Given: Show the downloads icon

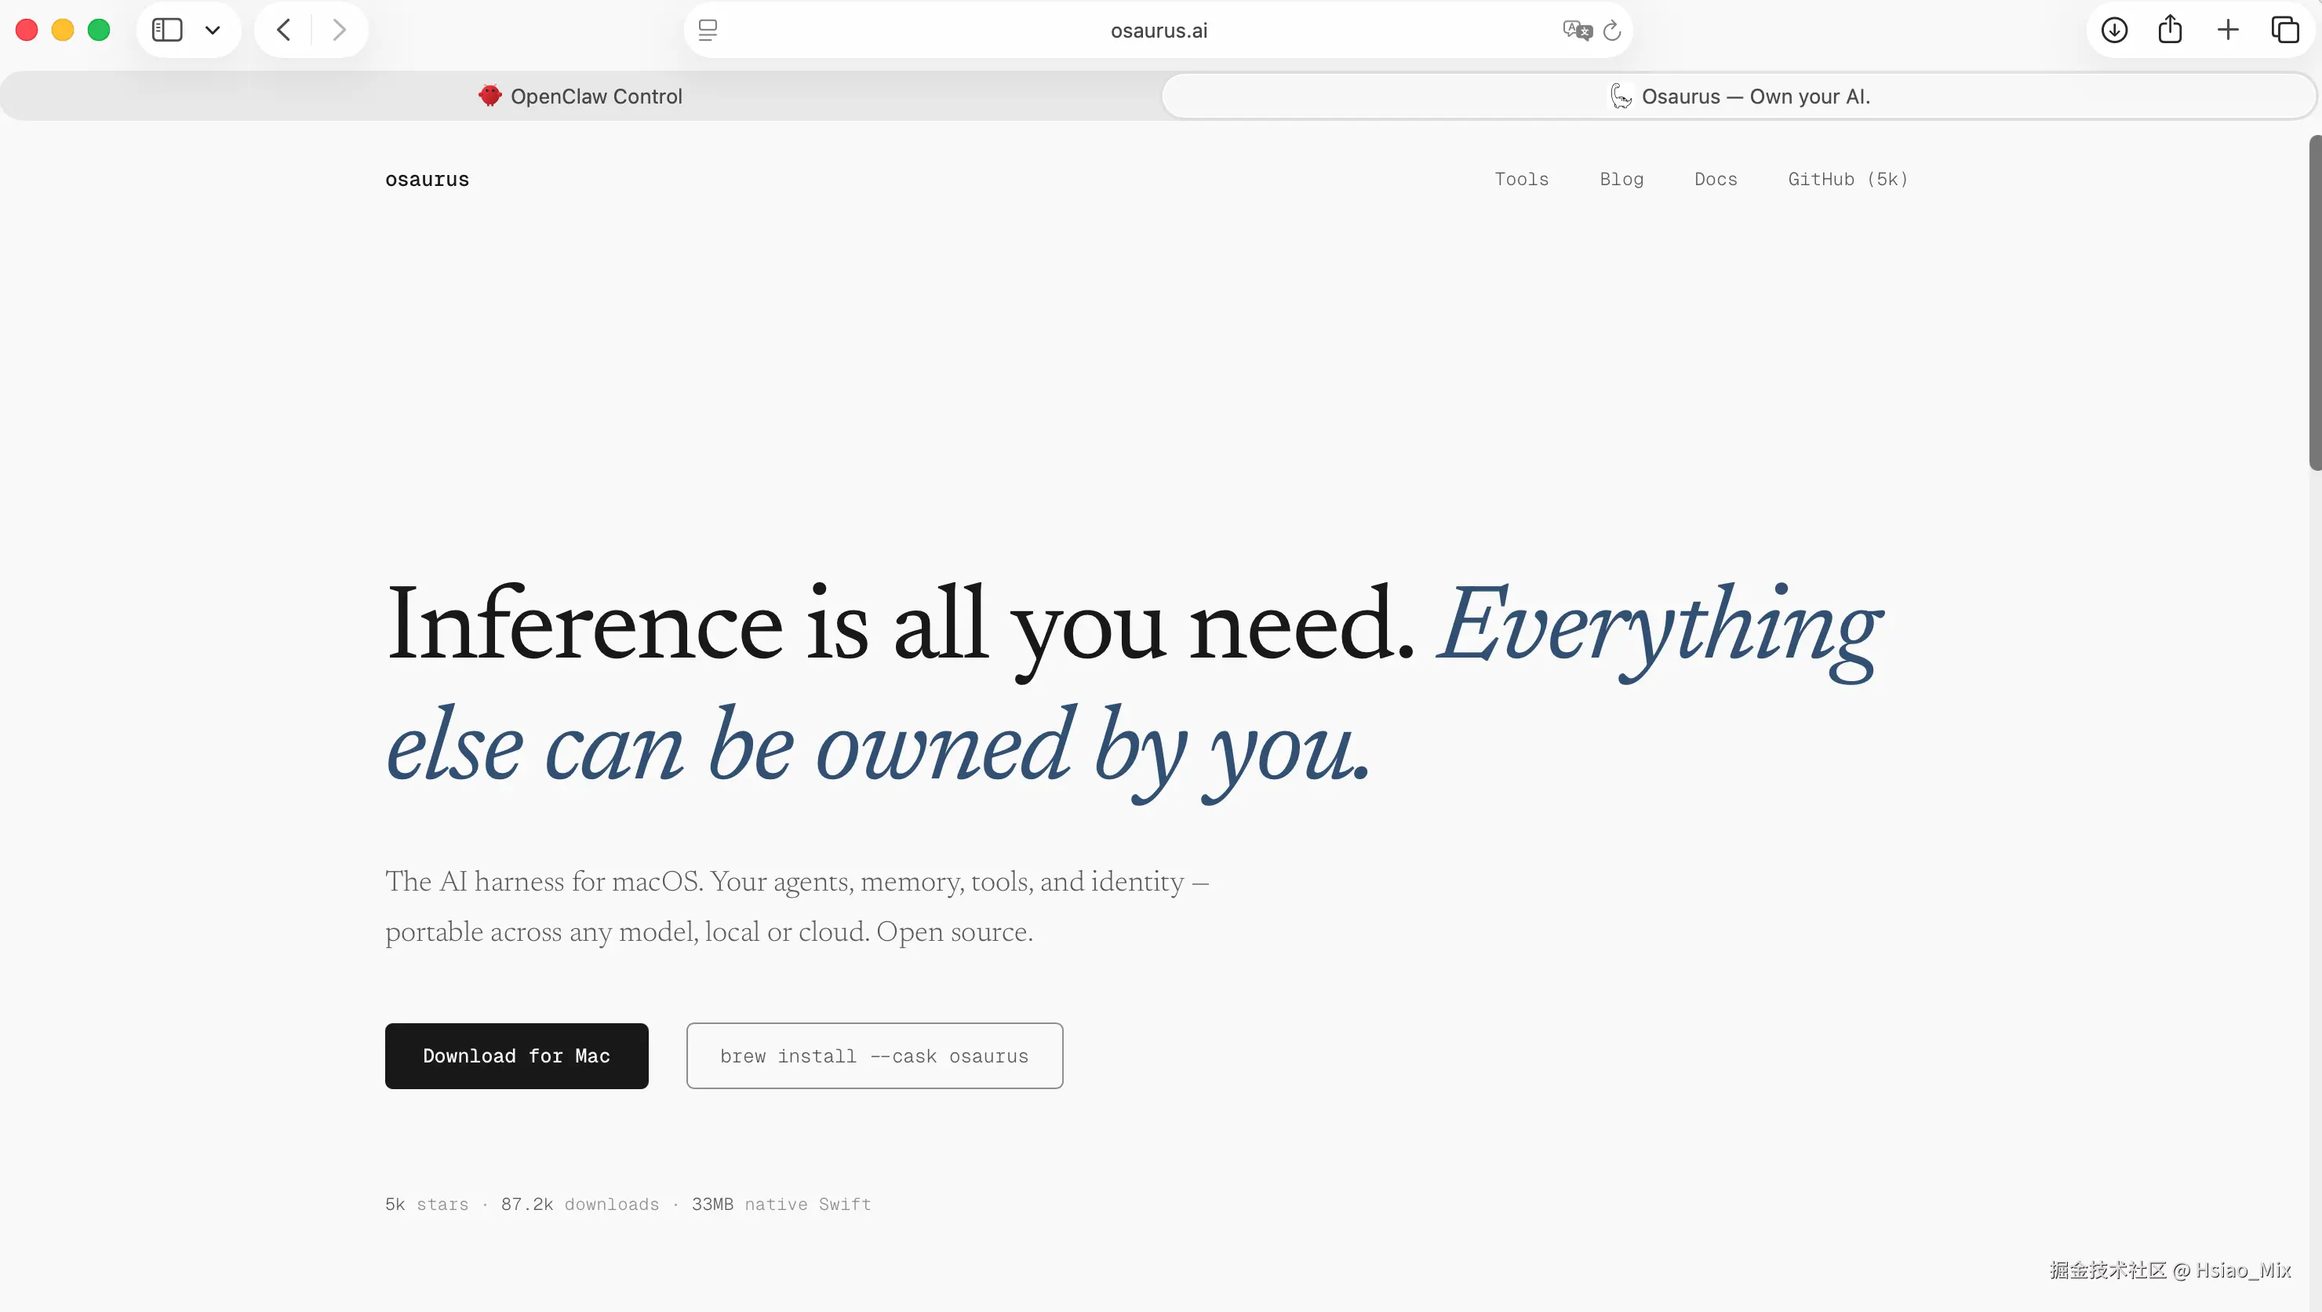Looking at the screenshot, I should pos(2114,30).
